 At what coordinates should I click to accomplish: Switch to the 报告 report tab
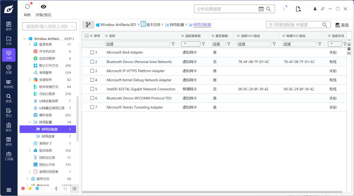click(x=9, y=127)
